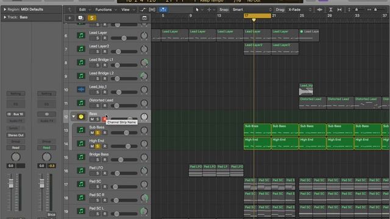Click the Bass track stack yellow icon
Screen dimensions: 390x219
click(x=81, y=117)
